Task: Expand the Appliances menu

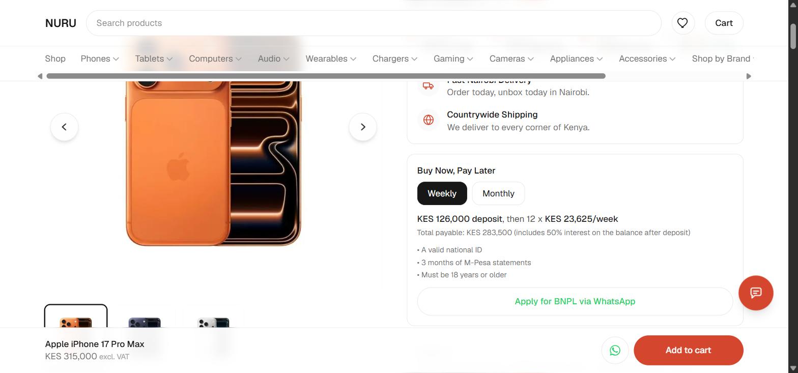Action: coord(576,59)
